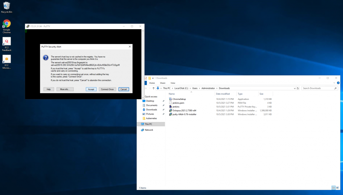
Task: Click the Search Downloads field
Action: pyautogui.click(x=320, y=88)
